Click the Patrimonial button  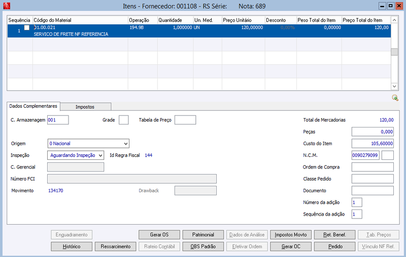[x=203, y=235]
